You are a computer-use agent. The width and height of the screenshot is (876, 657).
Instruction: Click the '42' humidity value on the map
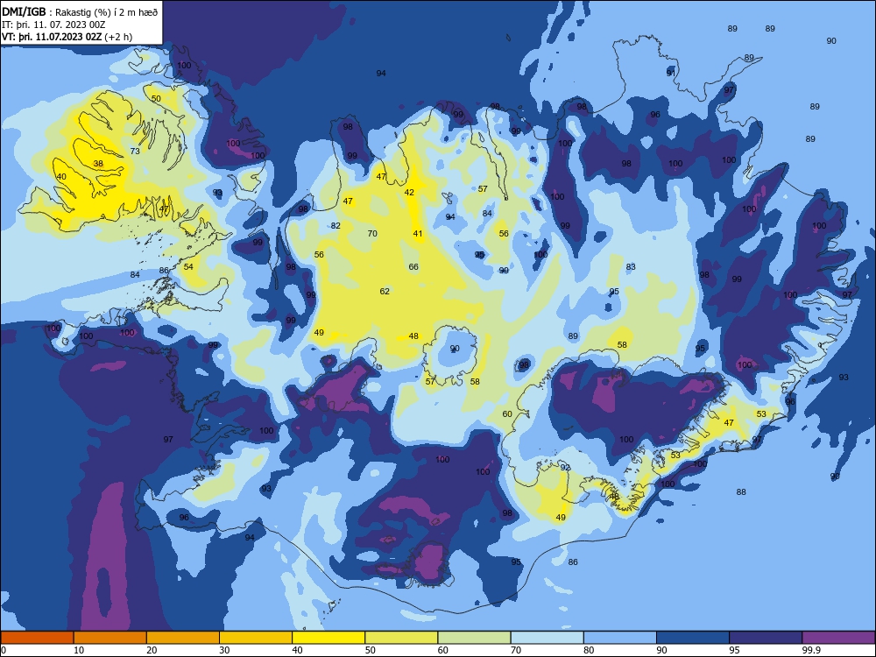409,192
